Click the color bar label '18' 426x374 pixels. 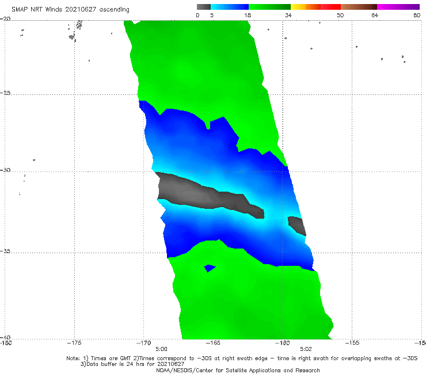tap(248, 15)
